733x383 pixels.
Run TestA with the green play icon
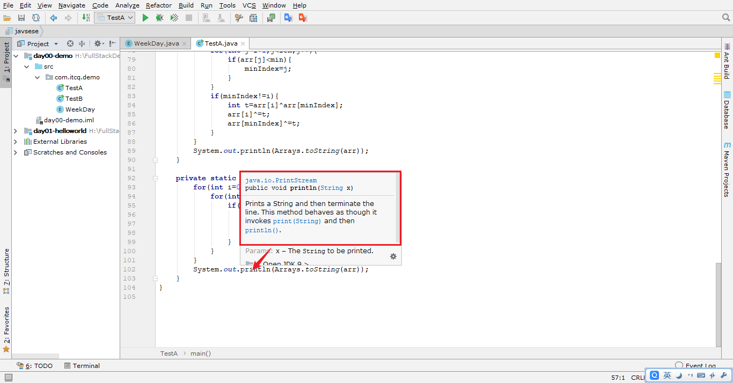(x=145, y=18)
